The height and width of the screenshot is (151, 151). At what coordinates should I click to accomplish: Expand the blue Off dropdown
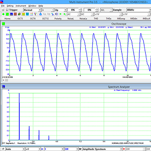click(x=77, y=149)
